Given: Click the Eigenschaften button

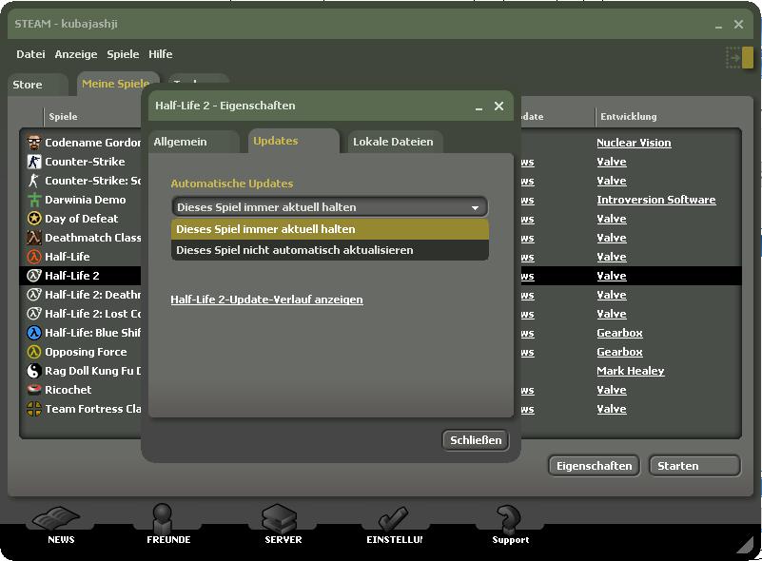Looking at the screenshot, I should pyautogui.click(x=595, y=466).
